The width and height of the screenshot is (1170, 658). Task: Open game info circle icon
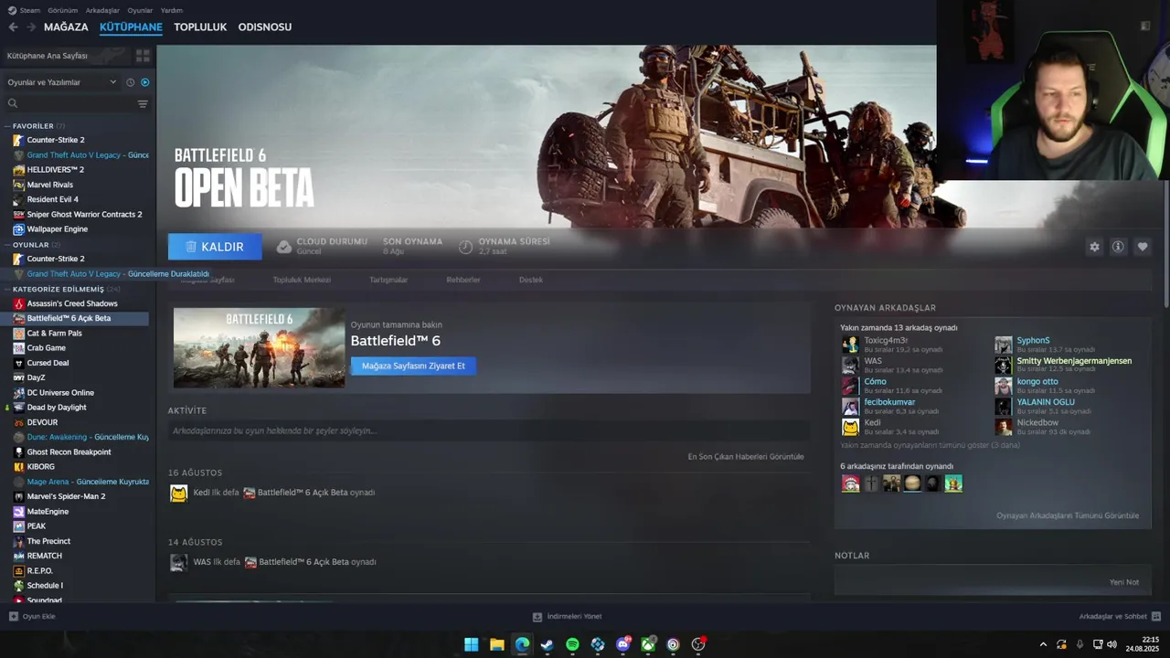(1118, 247)
